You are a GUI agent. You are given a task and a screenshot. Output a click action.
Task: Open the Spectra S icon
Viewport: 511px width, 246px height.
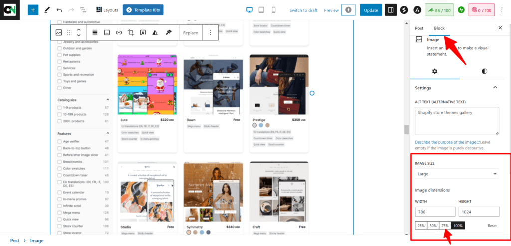(x=404, y=10)
